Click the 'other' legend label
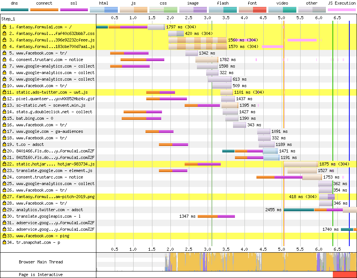The width and height of the screenshot is (357, 278). click(312, 3)
